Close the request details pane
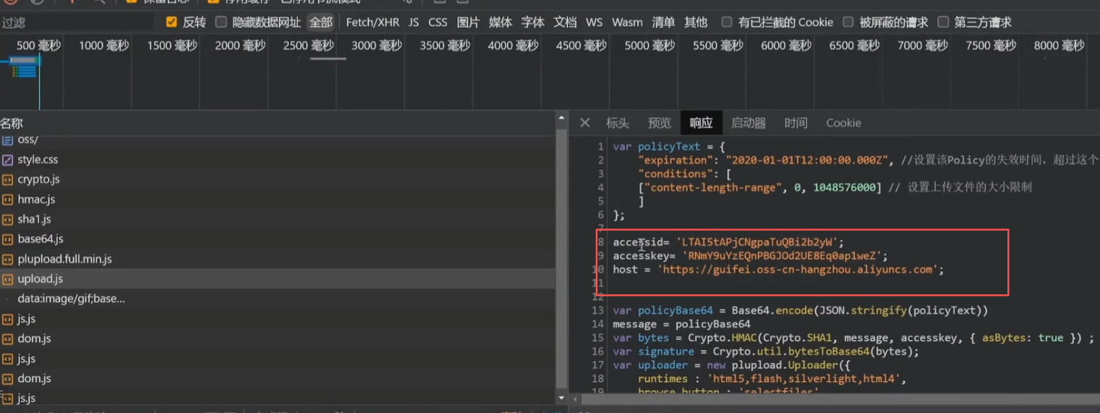 tap(585, 123)
